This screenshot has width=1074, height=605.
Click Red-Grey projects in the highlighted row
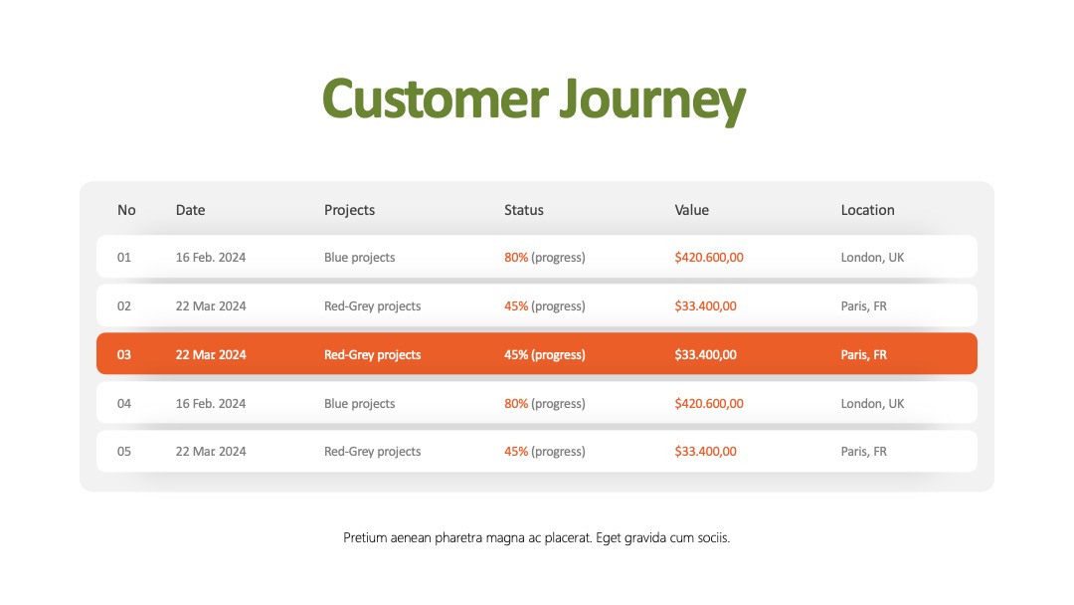pos(373,355)
